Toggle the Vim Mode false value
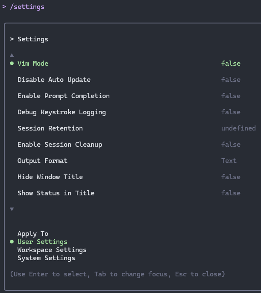This screenshot has width=261, height=293. coord(231,64)
